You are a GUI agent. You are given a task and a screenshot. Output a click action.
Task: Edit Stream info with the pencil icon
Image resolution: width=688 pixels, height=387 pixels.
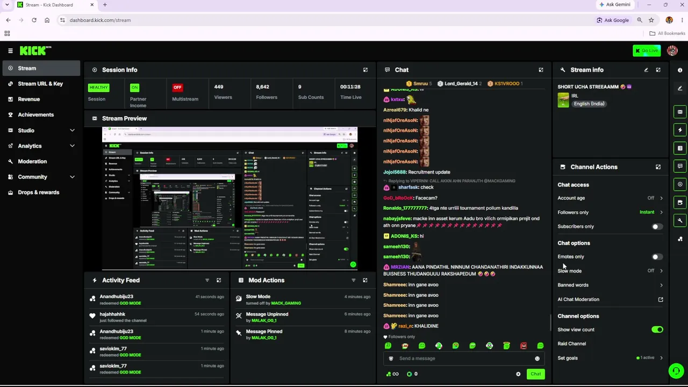(646, 70)
